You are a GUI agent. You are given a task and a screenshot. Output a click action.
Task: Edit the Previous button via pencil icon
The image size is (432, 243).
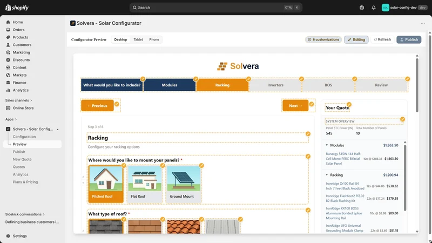[x=117, y=104]
